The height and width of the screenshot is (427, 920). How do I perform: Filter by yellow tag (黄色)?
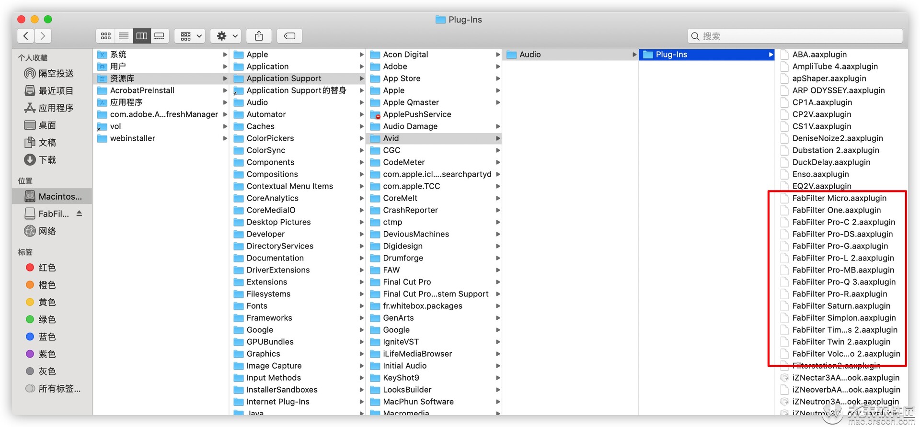click(52, 302)
